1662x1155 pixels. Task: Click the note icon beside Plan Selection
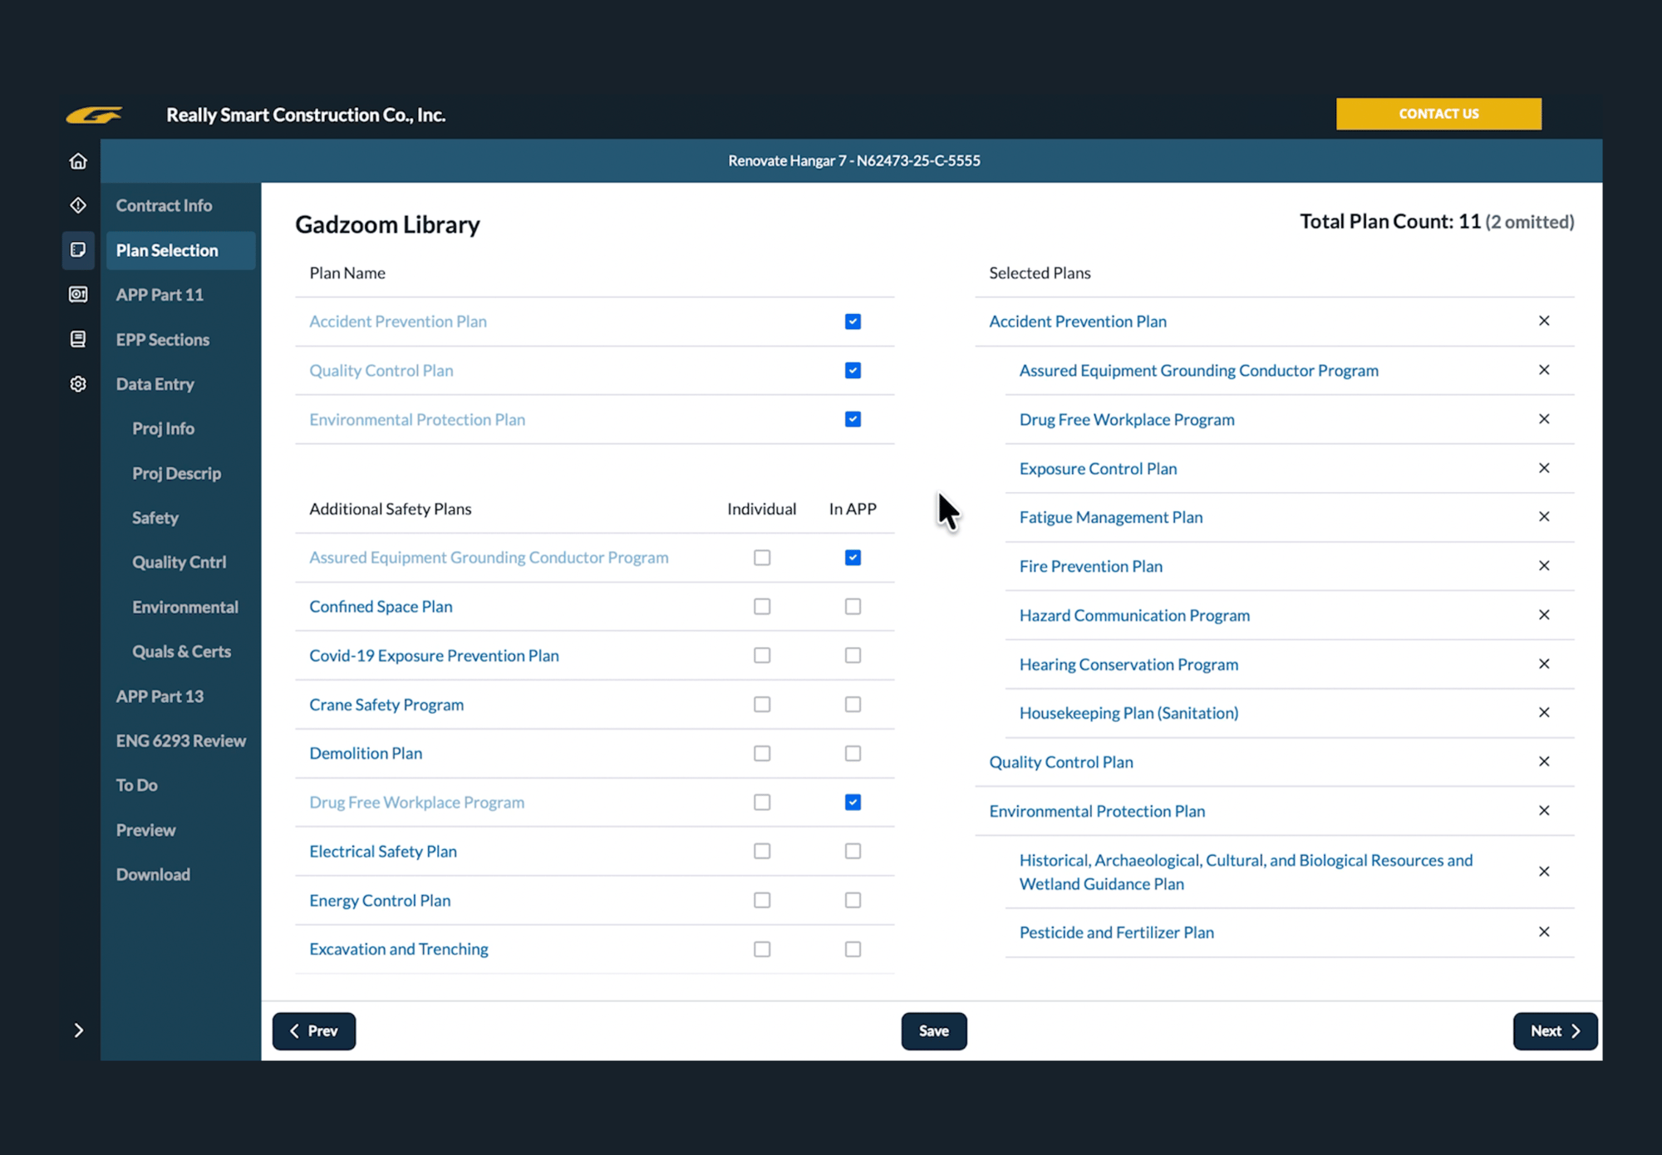[x=78, y=250]
